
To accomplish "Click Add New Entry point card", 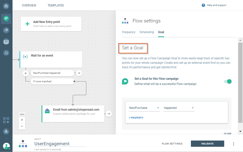I will 51,24.
